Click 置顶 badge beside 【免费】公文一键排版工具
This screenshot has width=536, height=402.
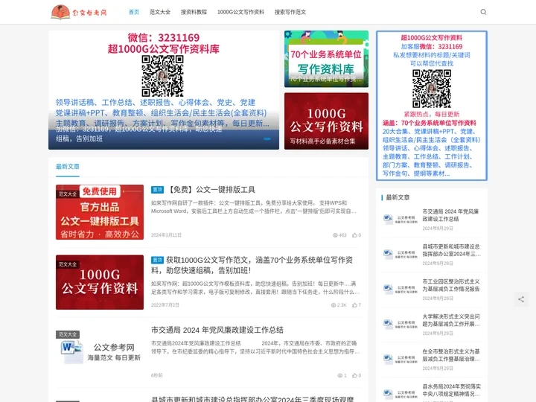click(x=157, y=190)
